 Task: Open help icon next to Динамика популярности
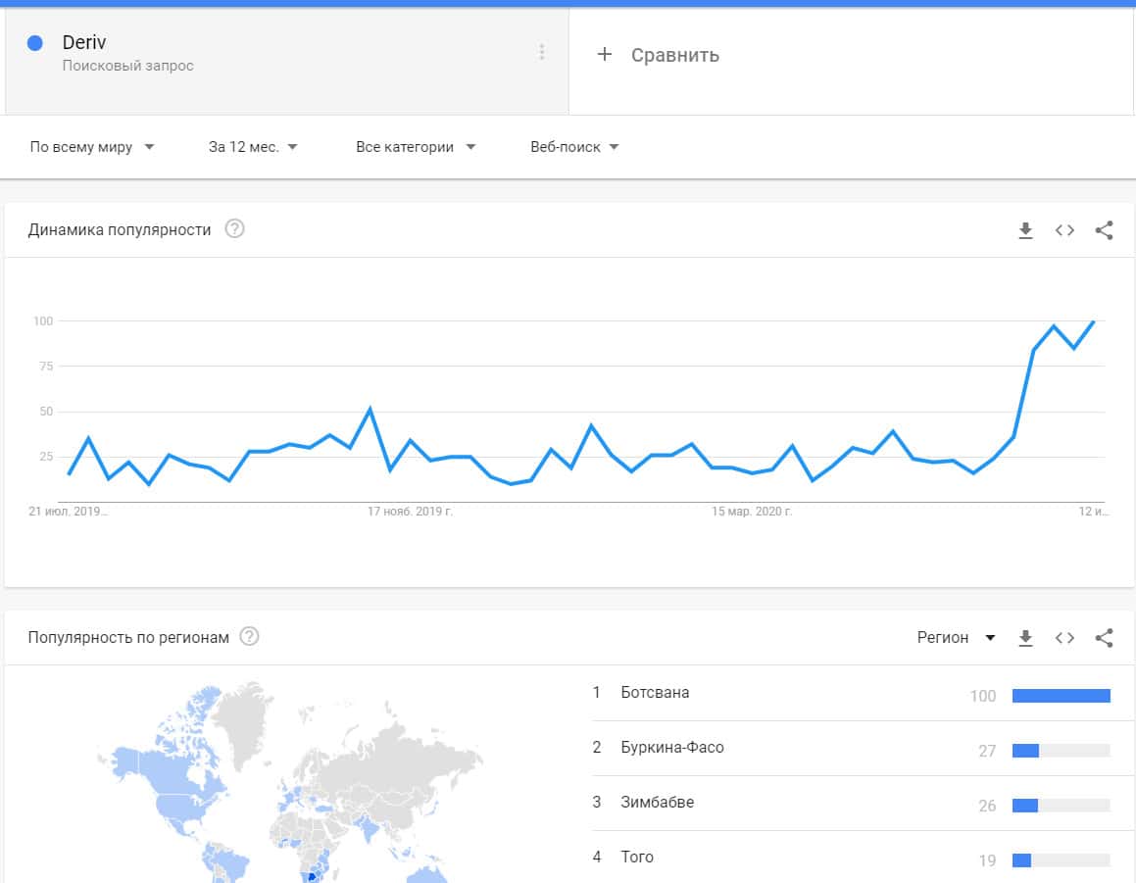click(234, 229)
